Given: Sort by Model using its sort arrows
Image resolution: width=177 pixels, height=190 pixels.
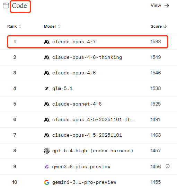Looking at the screenshot, I should (59, 26).
